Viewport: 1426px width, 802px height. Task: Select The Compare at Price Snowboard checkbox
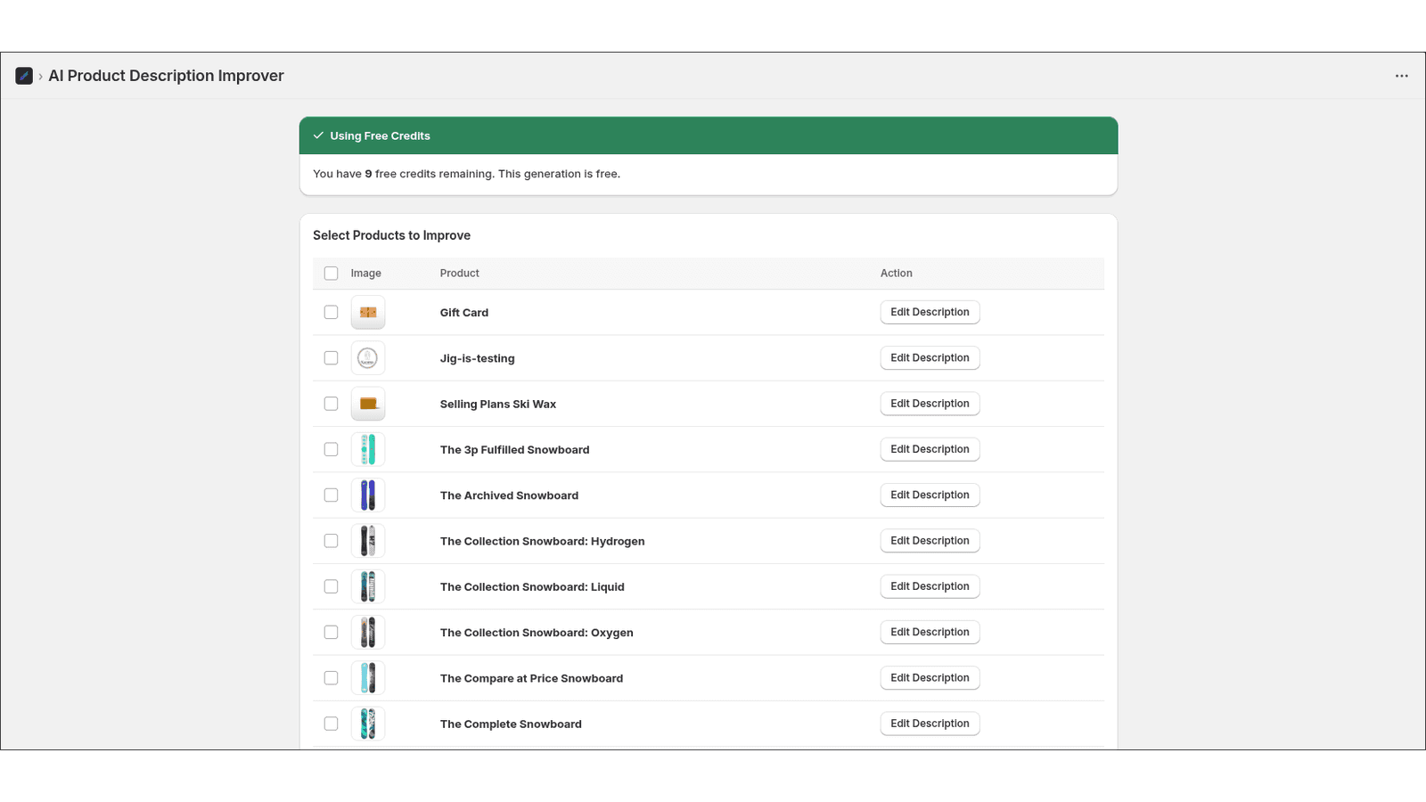331,677
